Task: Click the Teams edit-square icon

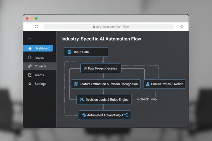Action: click(x=30, y=75)
